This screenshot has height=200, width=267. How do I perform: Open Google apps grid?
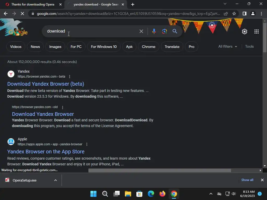(257, 32)
